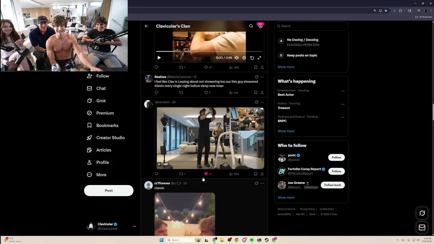The width and height of the screenshot is (434, 244).
Task: View @verslein's post analytics 594 views
Action: pyautogui.click(x=234, y=174)
